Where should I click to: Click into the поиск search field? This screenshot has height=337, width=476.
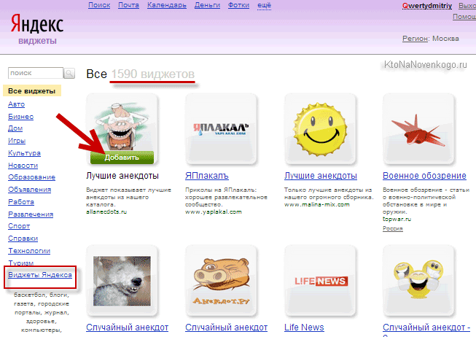[36, 73]
